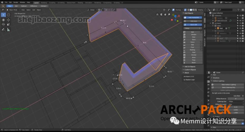The width and height of the screenshot is (245, 132).
Task: Activate the Move tool
Action: 8,20
